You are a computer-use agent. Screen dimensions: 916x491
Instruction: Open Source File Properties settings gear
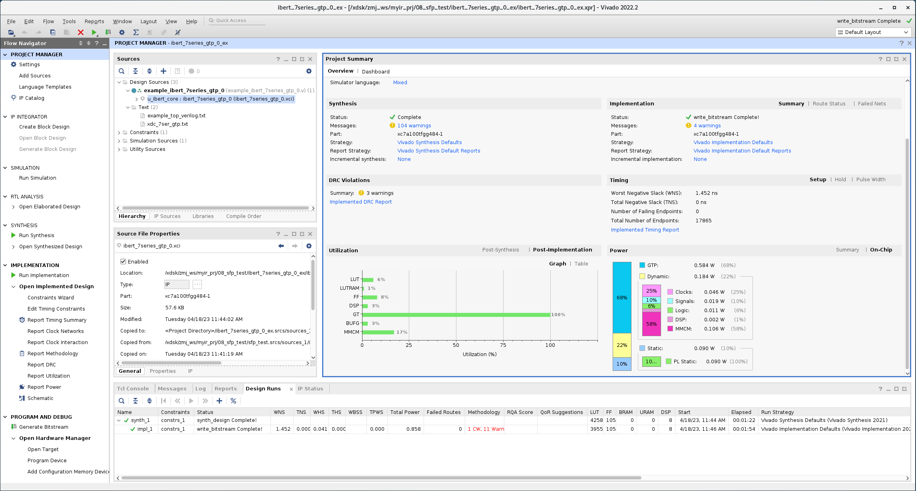click(x=309, y=246)
